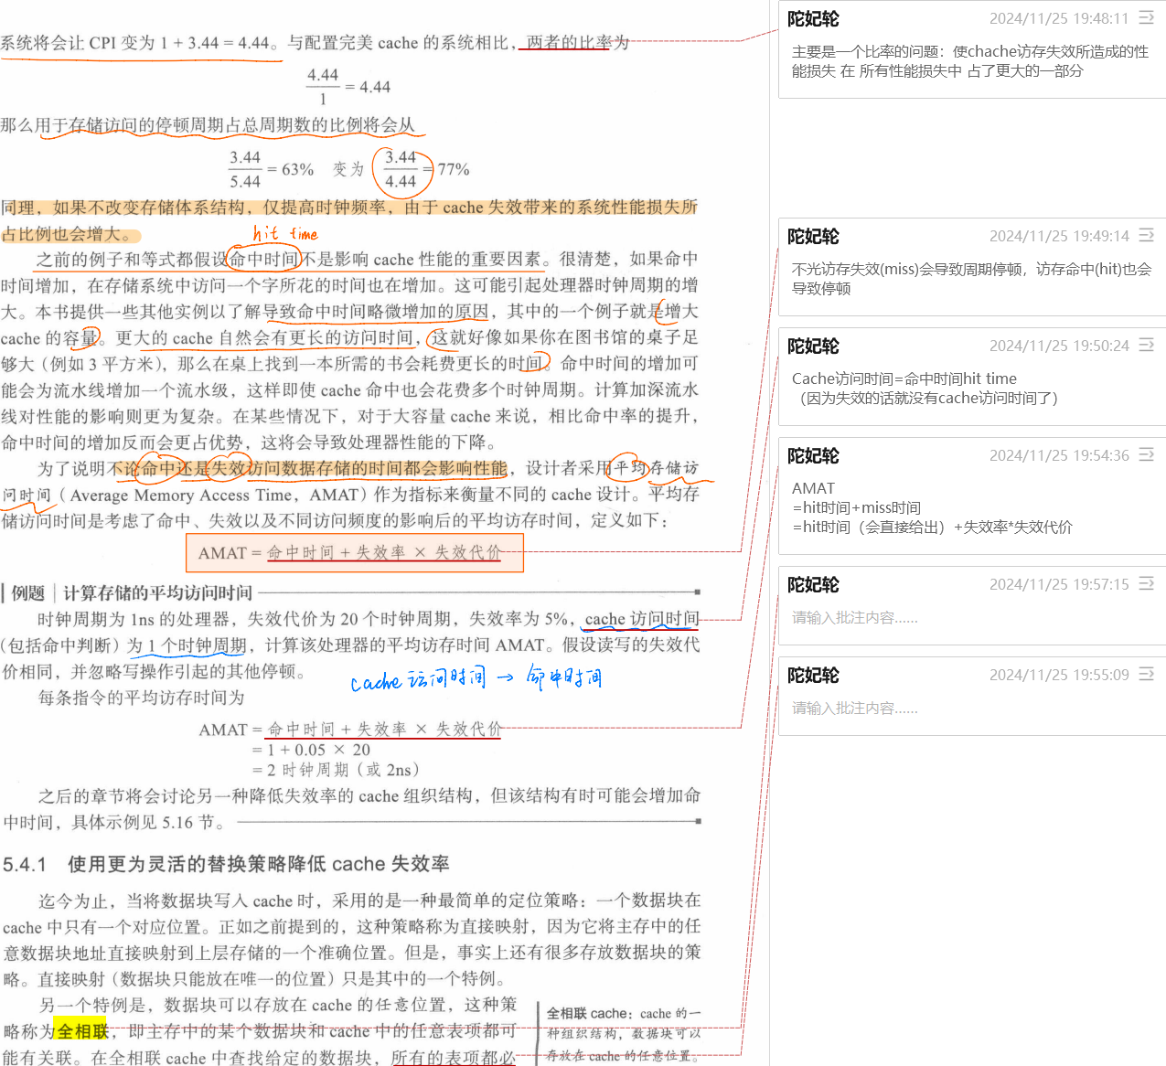Click menu icon on 19:54:36 comment

[1146, 455]
